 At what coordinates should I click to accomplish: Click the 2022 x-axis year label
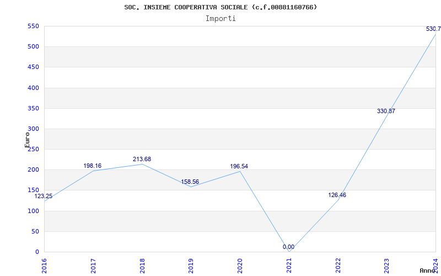tap(338, 266)
